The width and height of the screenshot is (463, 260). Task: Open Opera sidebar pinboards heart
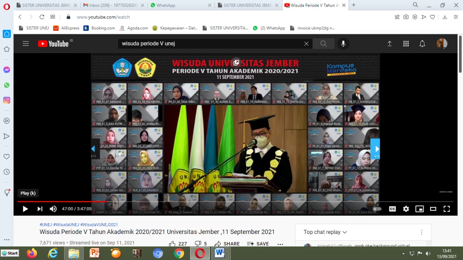(7, 157)
